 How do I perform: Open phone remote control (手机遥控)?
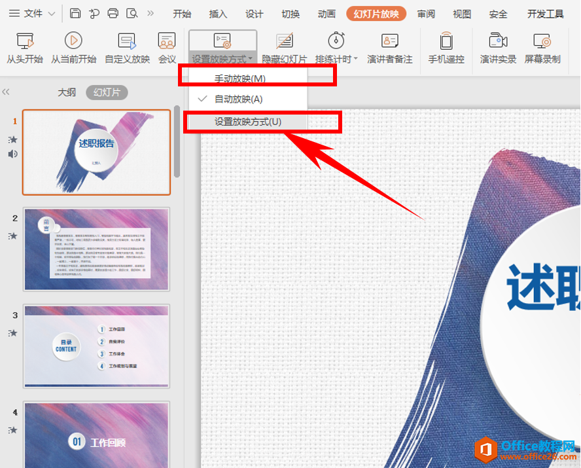click(446, 48)
